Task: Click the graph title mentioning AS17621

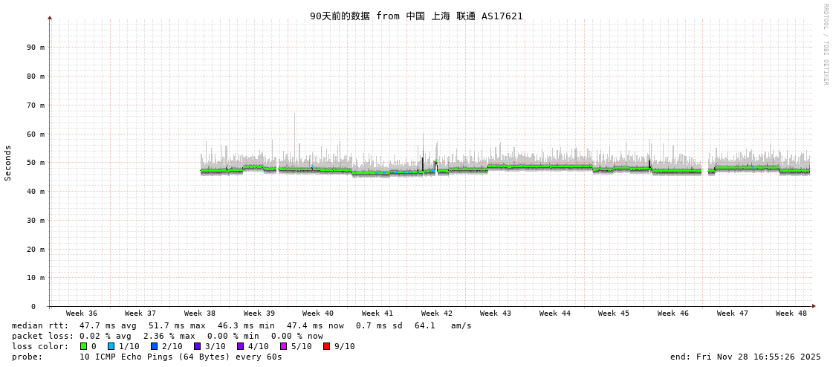Action: tap(416, 16)
